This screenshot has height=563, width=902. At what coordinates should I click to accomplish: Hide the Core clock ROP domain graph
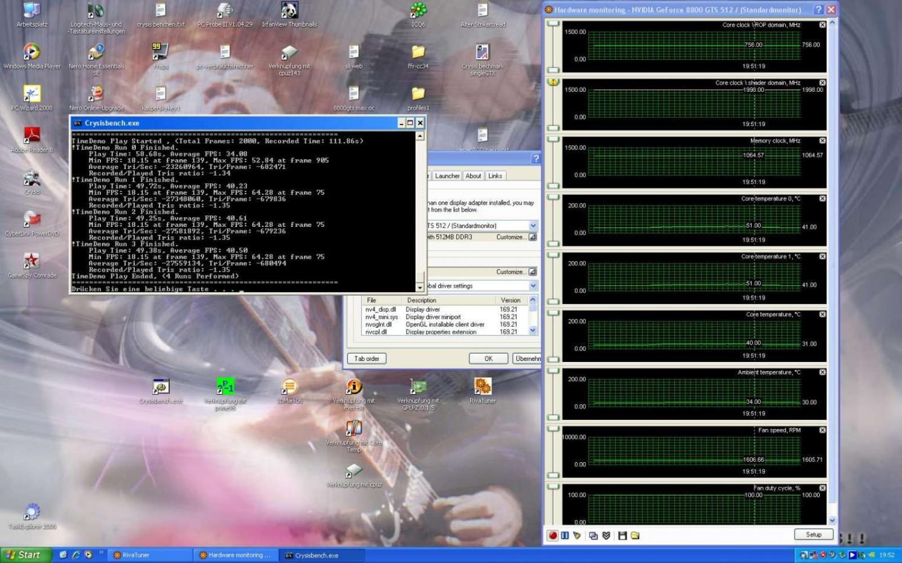822,25
